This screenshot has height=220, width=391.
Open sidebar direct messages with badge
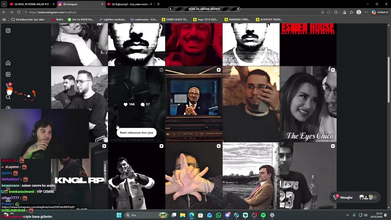(x=9, y=86)
